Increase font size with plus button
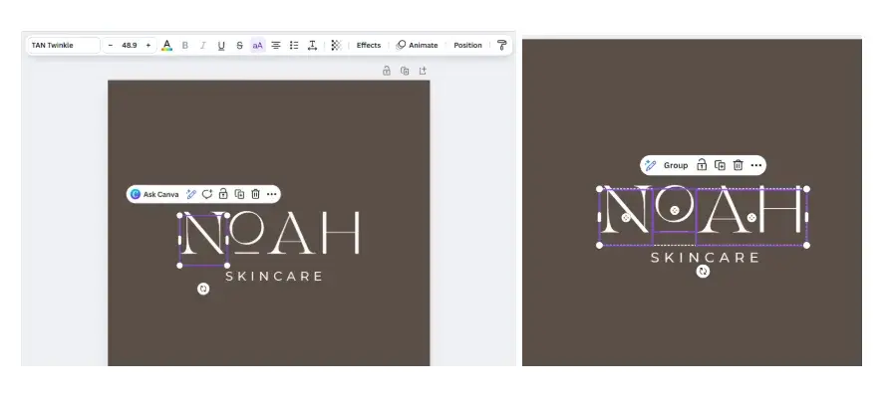The width and height of the screenshot is (889, 402). coord(148,46)
